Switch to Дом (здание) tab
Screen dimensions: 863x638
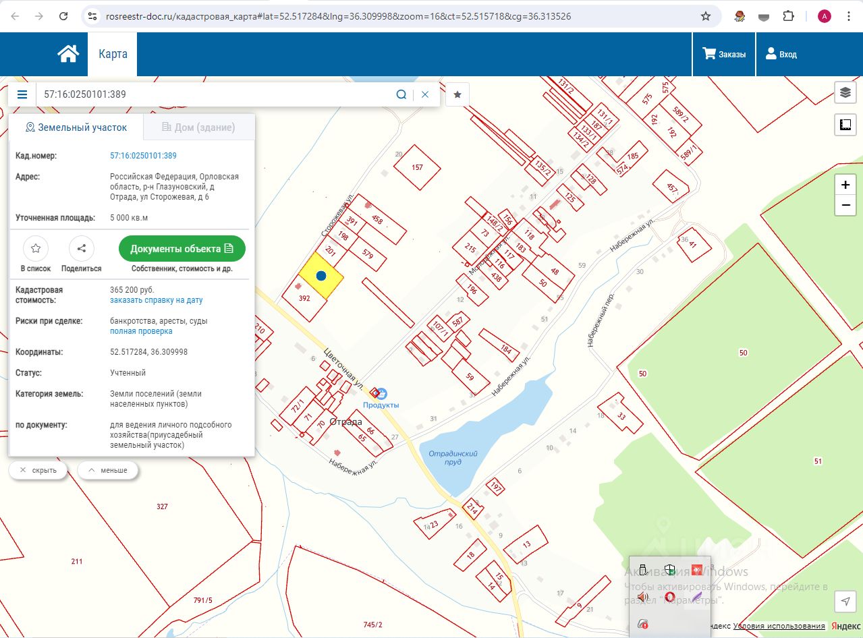tap(198, 127)
